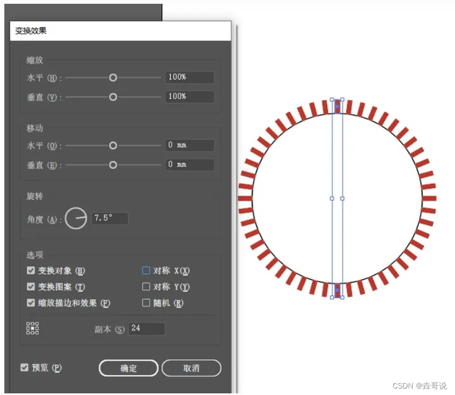The image size is (455, 395).
Task: Click the vertical scale 100% field
Action: 190,97
